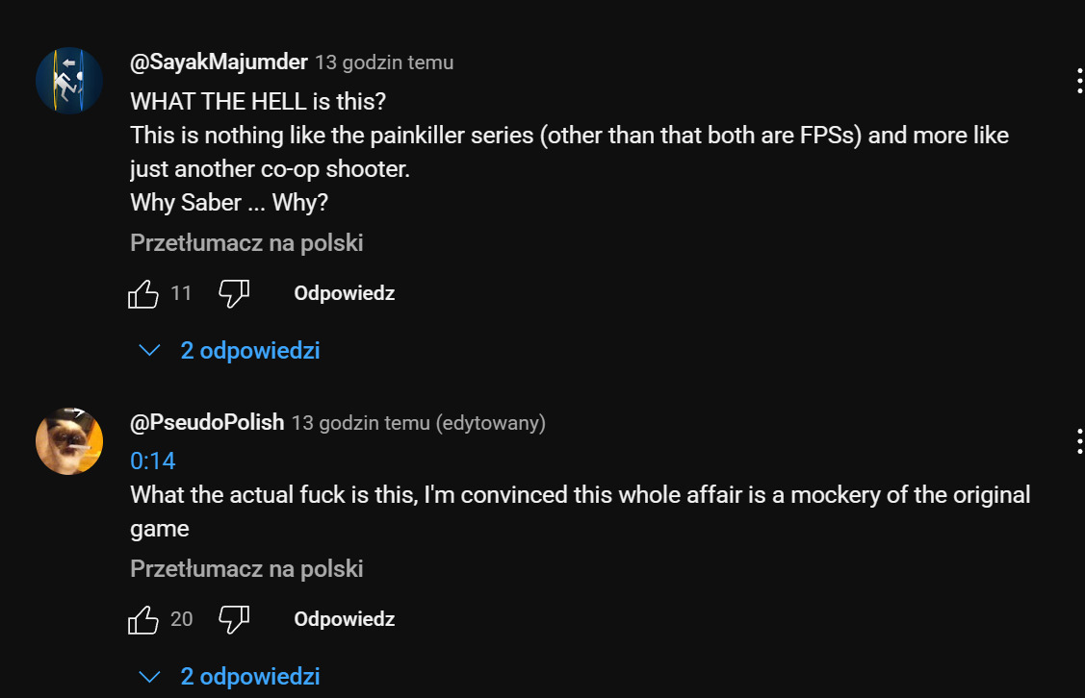The image size is (1085, 698).
Task: Translate PseudoPolish's comment via Przetłumacz na polski
Action: click(x=246, y=569)
